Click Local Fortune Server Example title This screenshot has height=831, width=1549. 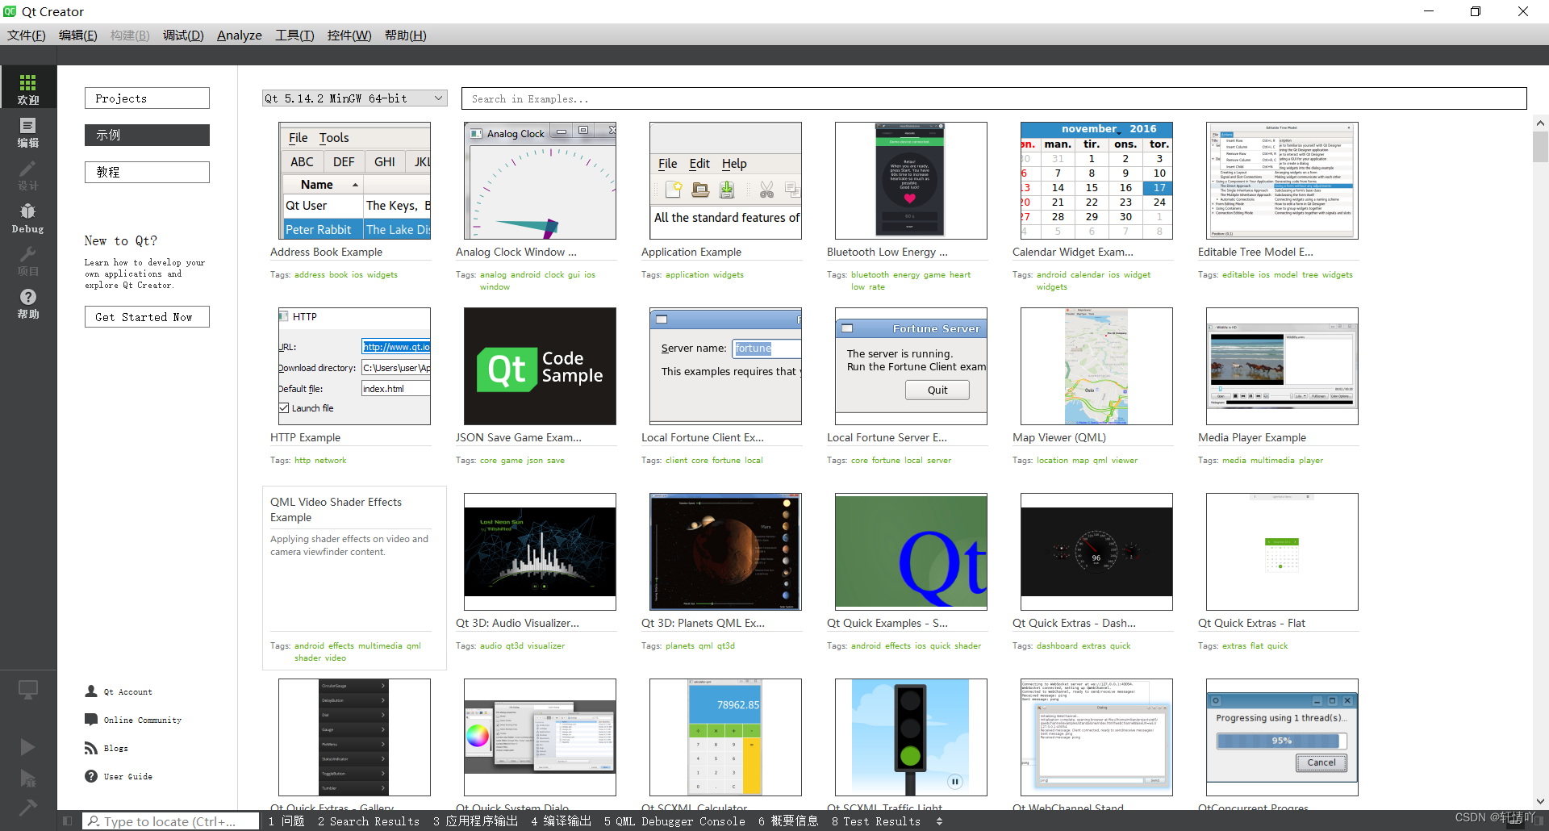887,437
